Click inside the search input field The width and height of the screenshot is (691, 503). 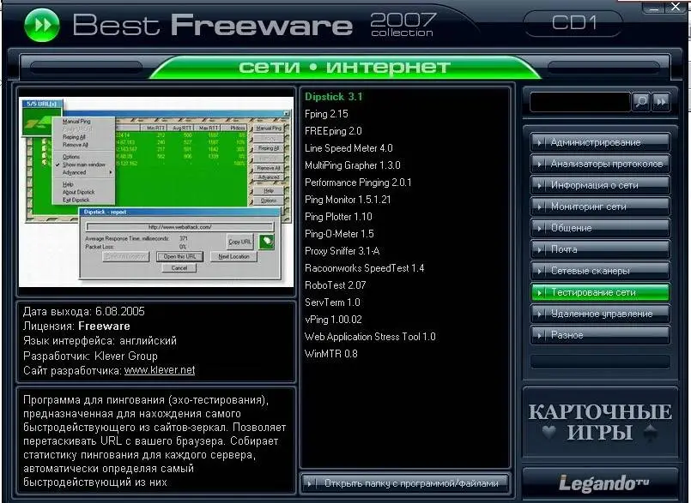pyautogui.click(x=580, y=103)
